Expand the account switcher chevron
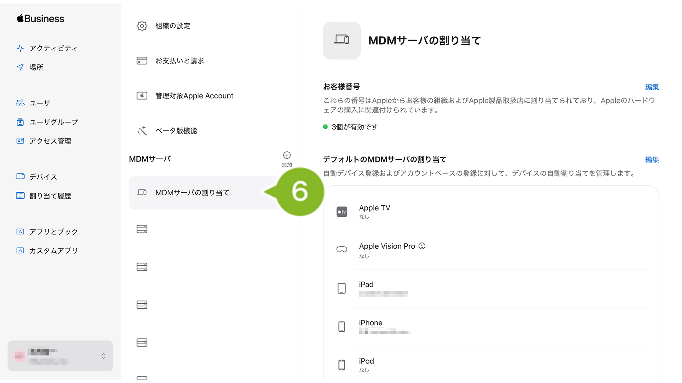Viewport: 682px width, 383px height. point(103,356)
